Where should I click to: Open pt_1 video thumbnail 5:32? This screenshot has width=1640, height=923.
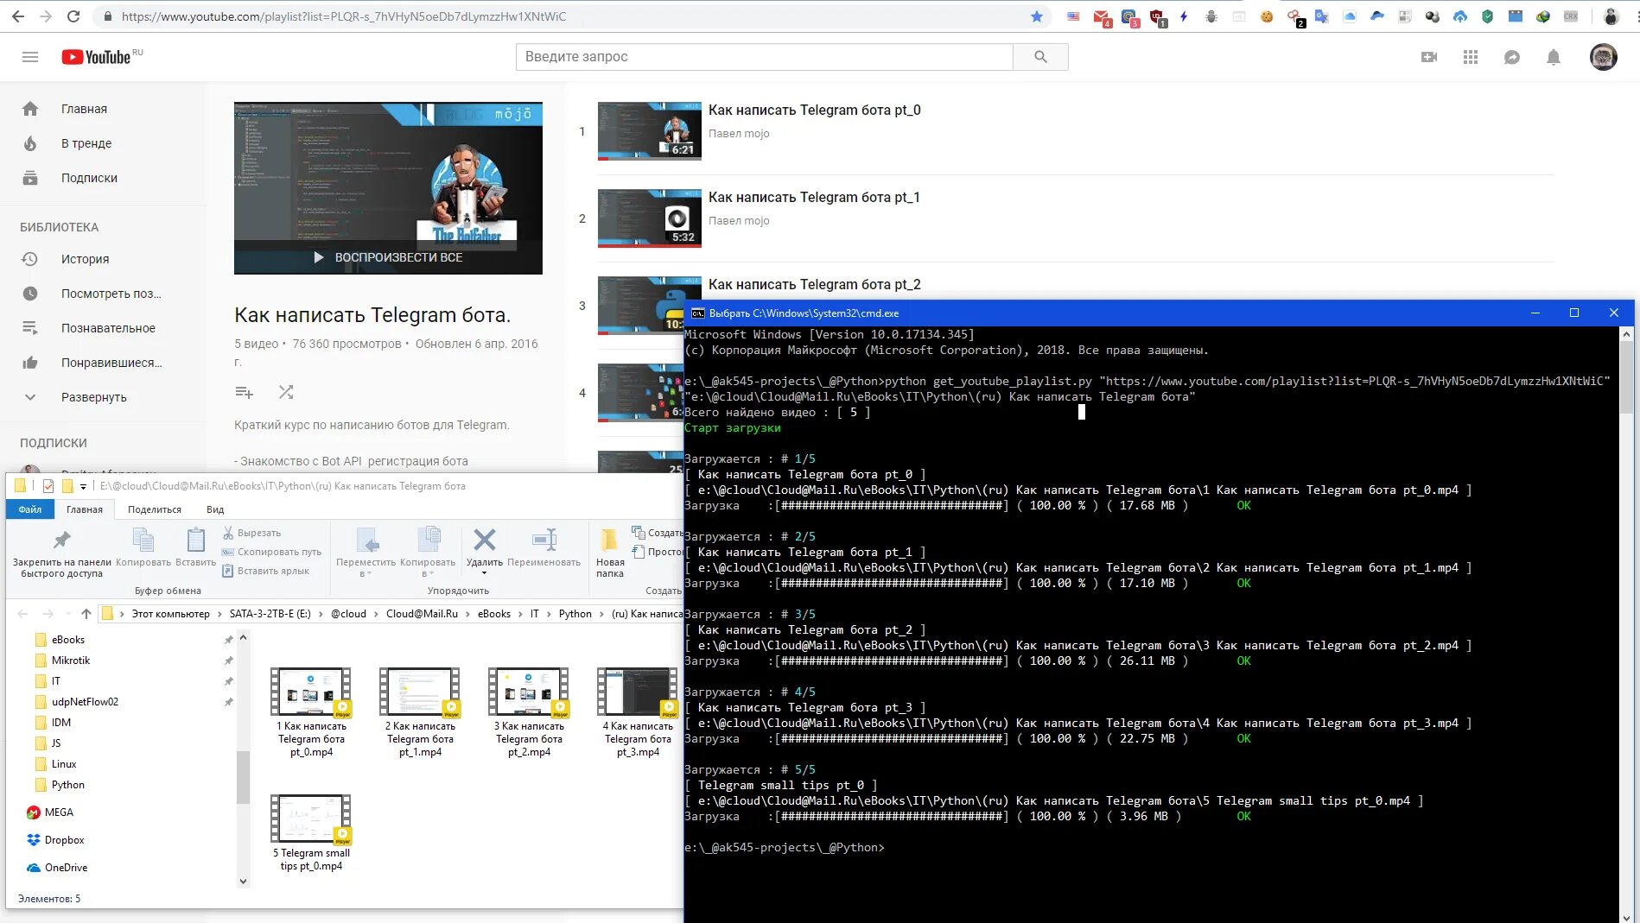click(x=650, y=218)
